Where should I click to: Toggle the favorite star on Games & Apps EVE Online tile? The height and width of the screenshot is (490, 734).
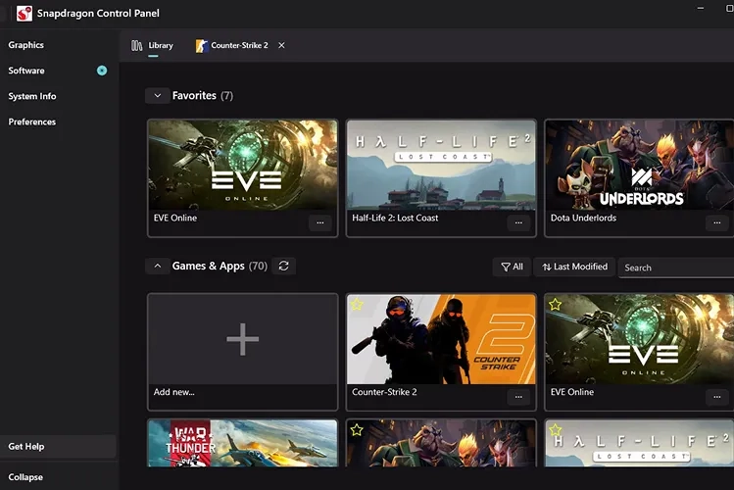[x=556, y=305]
